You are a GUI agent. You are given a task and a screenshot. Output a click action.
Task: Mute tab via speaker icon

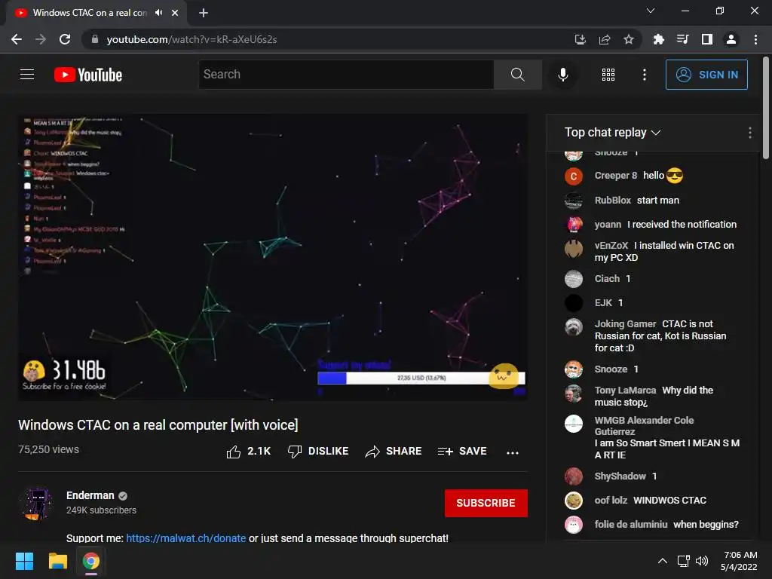coord(158,13)
